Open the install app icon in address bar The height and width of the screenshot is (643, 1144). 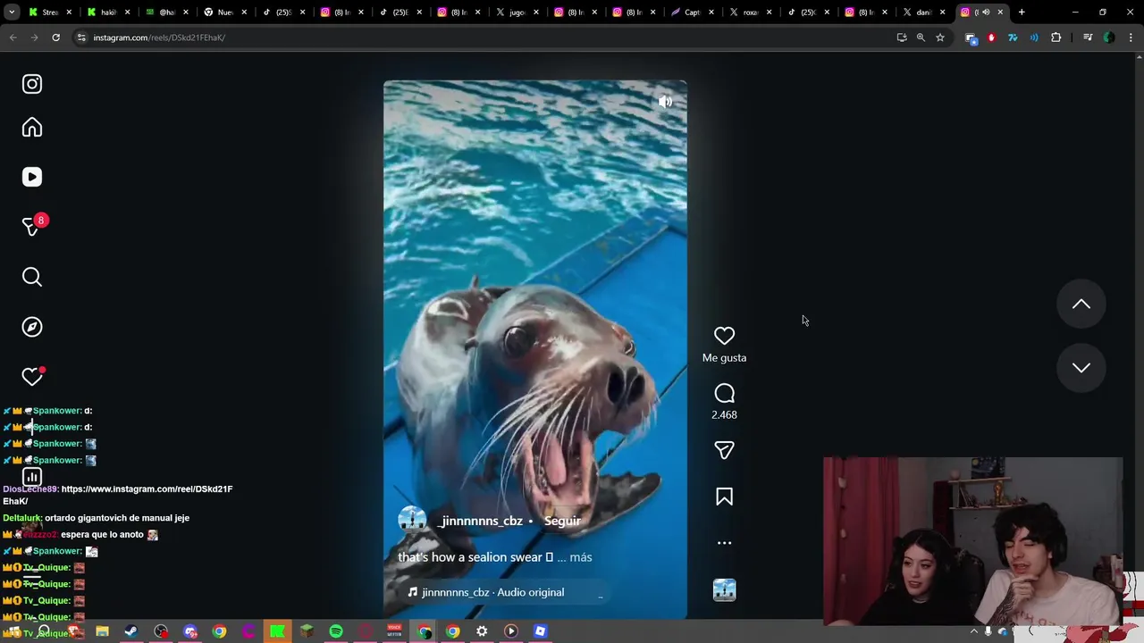[x=901, y=38]
